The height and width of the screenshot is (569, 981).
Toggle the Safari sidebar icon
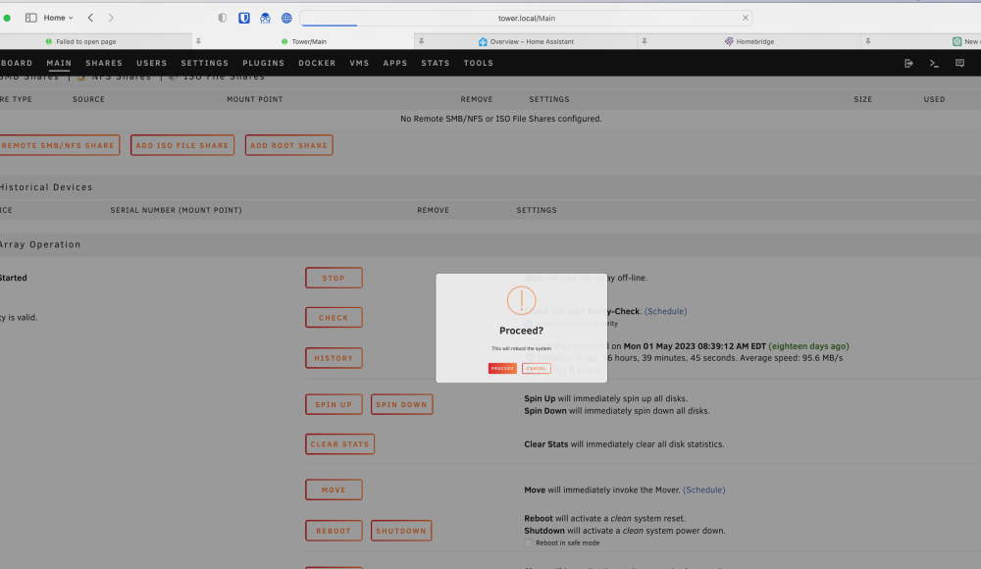click(x=30, y=18)
